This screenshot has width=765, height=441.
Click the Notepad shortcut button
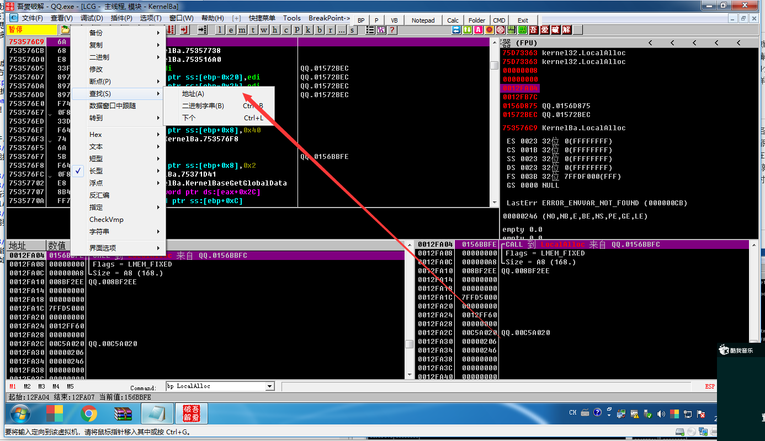(x=423, y=20)
